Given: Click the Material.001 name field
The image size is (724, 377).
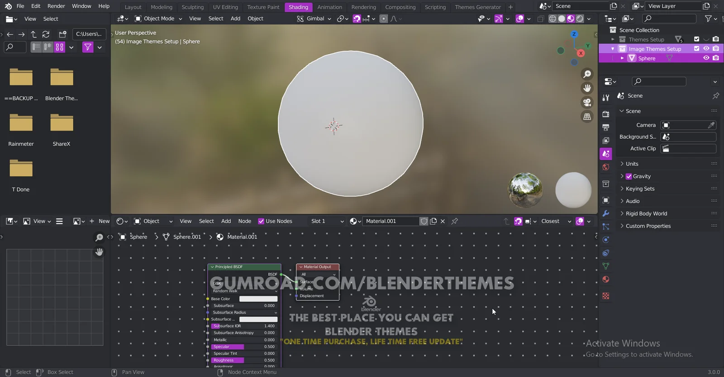Looking at the screenshot, I should point(391,221).
